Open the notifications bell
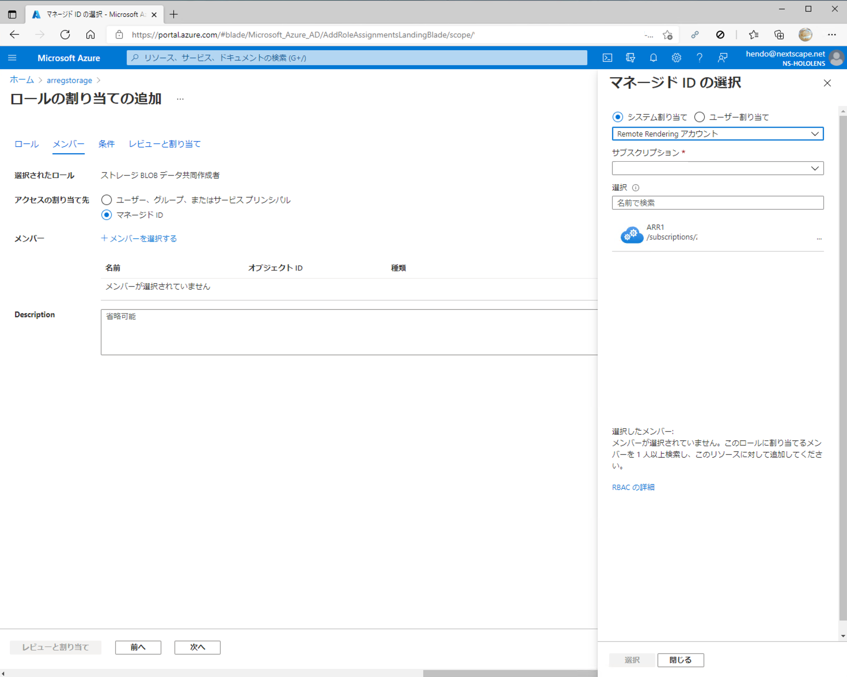 click(654, 58)
